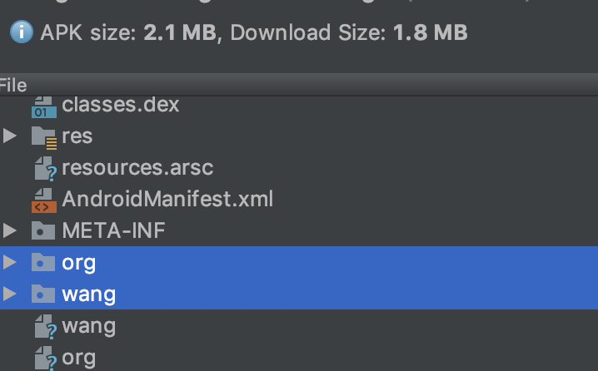Expand the selected wang folder arrow
The image size is (598, 371).
click(x=9, y=294)
